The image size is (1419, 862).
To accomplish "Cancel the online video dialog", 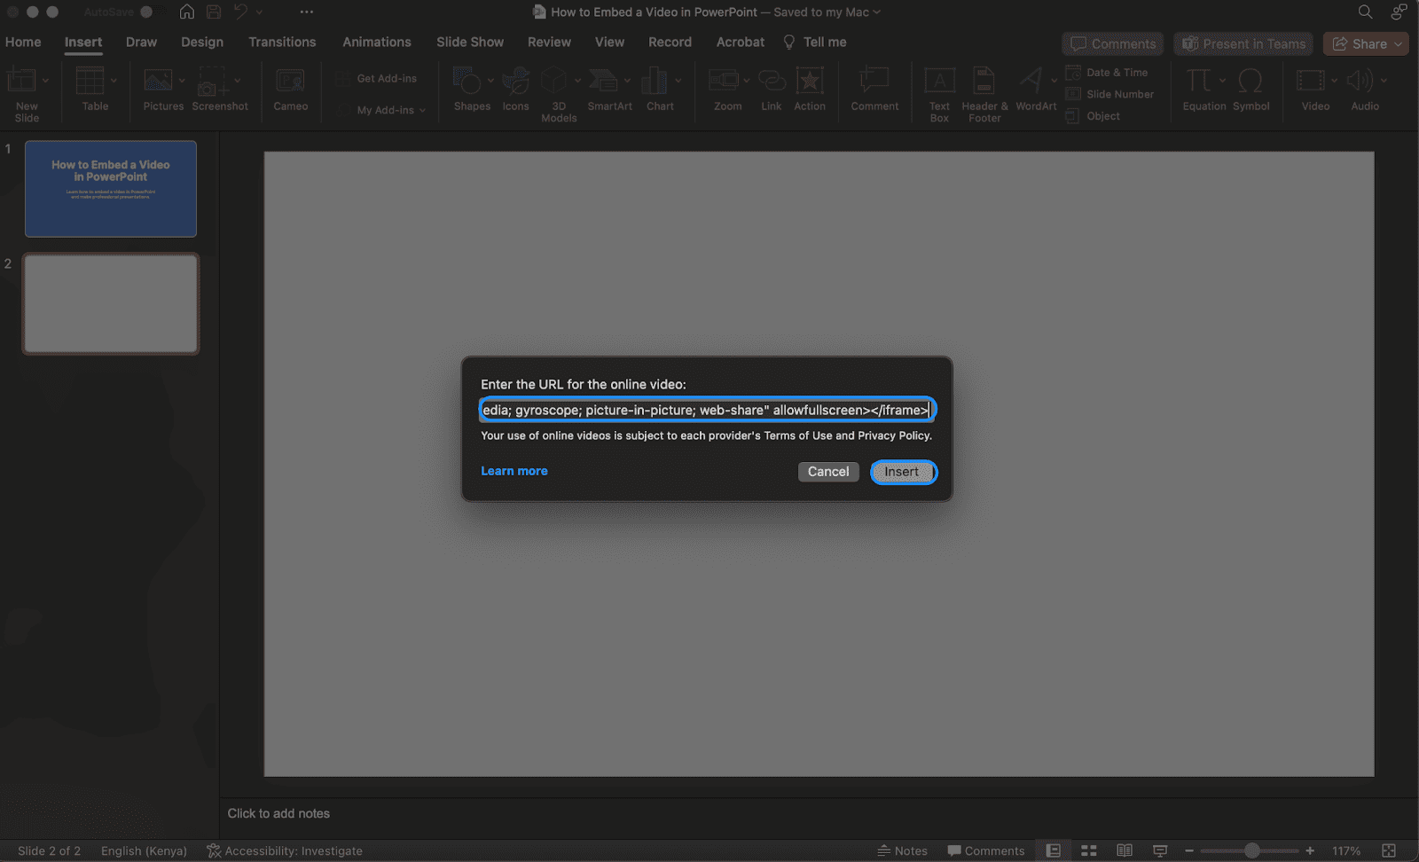I will [828, 472].
